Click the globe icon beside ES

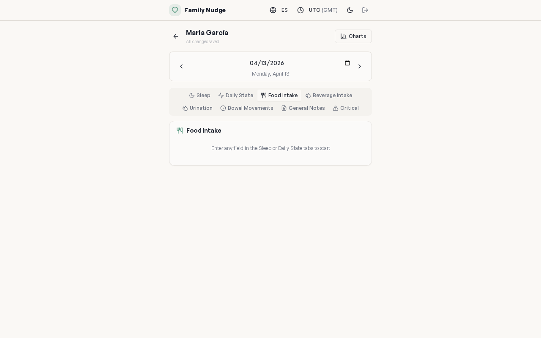click(x=273, y=10)
